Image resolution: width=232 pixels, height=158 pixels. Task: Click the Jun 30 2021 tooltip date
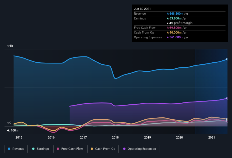click(x=142, y=9)
